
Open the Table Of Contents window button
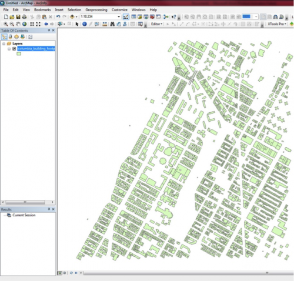coord(134,17)
